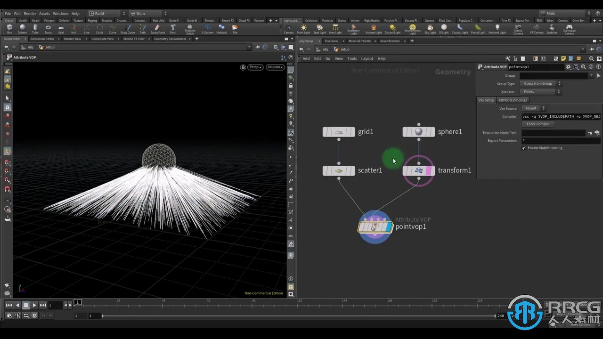The height and width of the screenshot is (339, 603).
Task: Open the No cam camera menu
Action: tap(275, 67)
